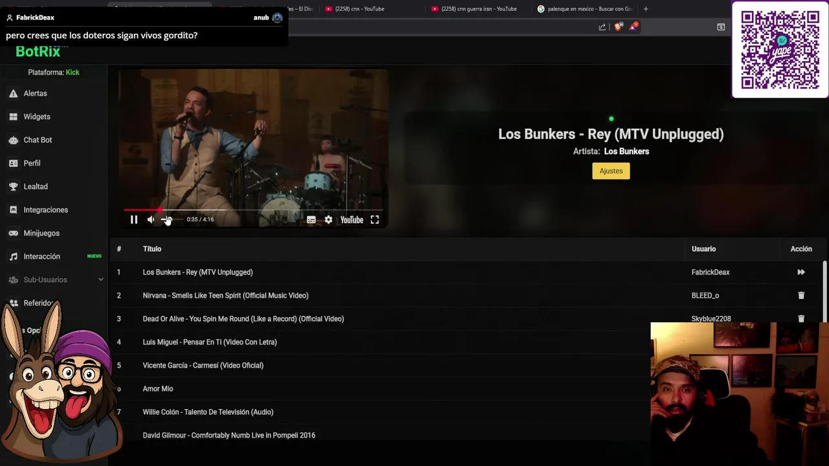Viewport: 829px width, 466px height.
Task: Open a new browser tab with plus
Action: pos(646,9)
